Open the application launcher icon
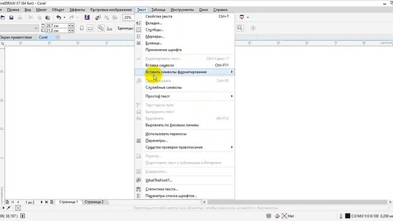This screenshot has width=393, height=221. point(241,17)
